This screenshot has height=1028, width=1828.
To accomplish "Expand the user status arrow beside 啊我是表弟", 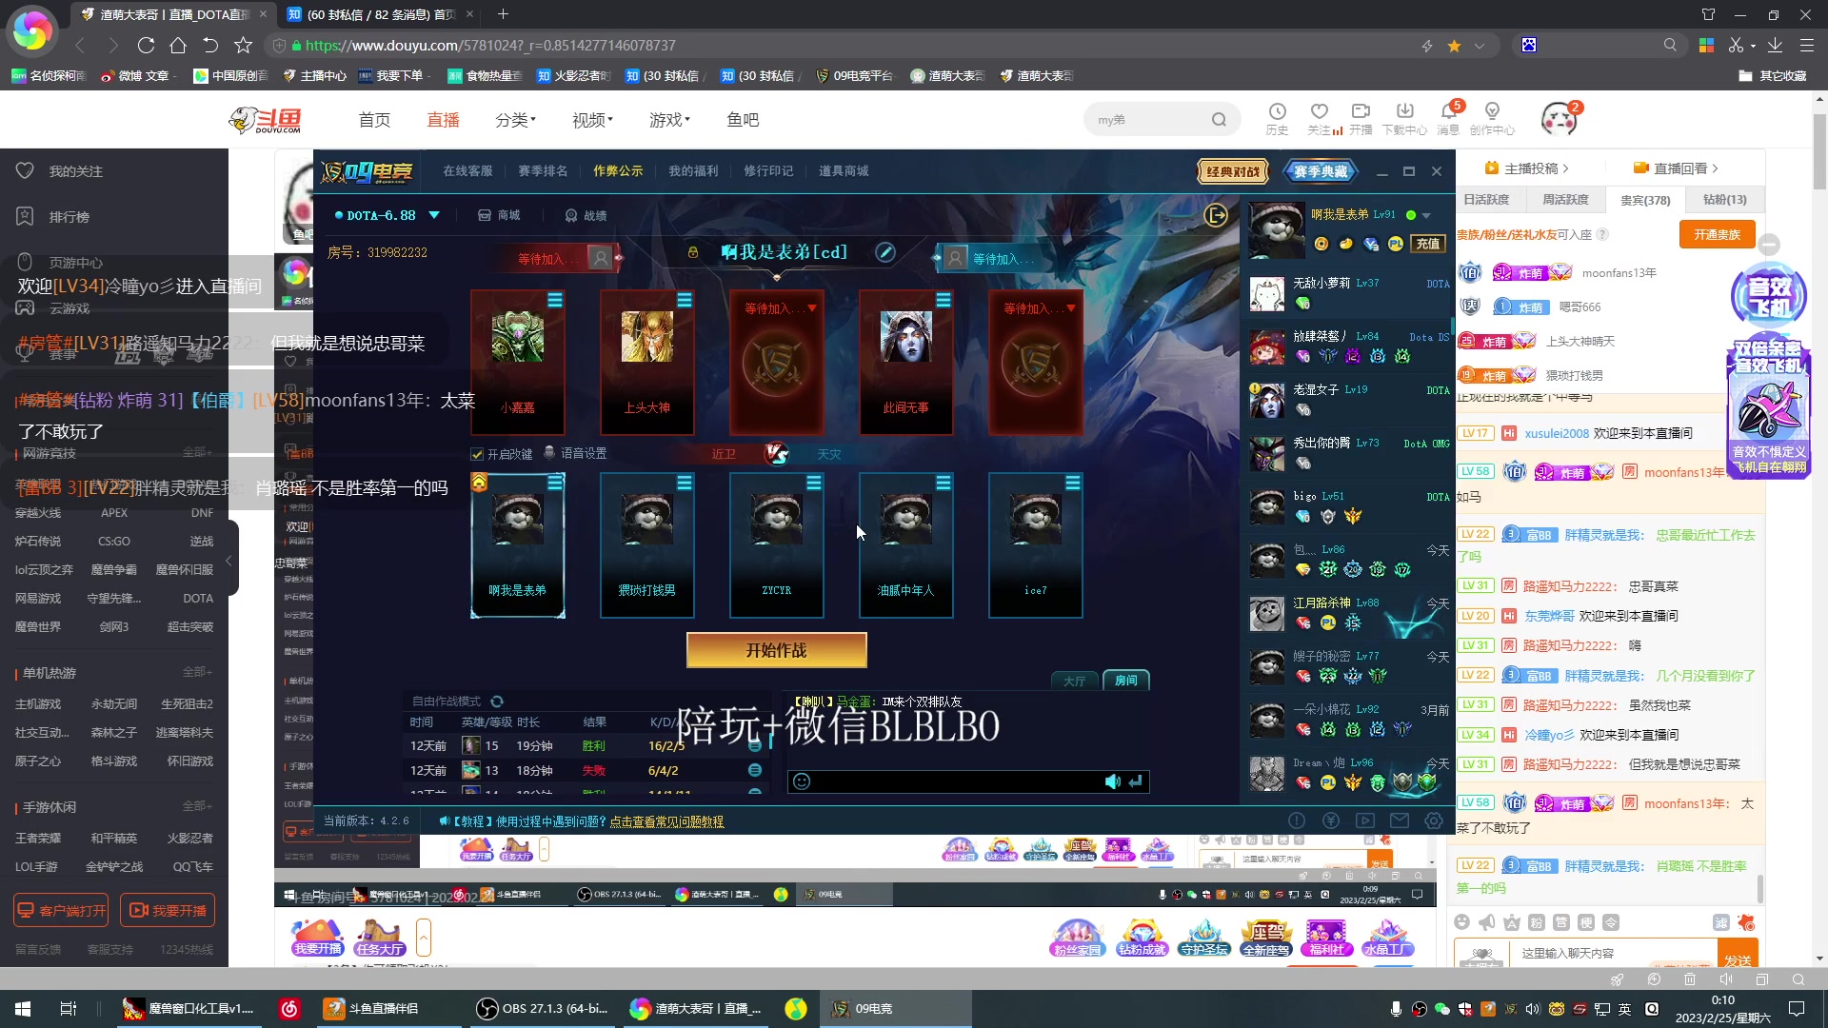I will click(1426, 216).
